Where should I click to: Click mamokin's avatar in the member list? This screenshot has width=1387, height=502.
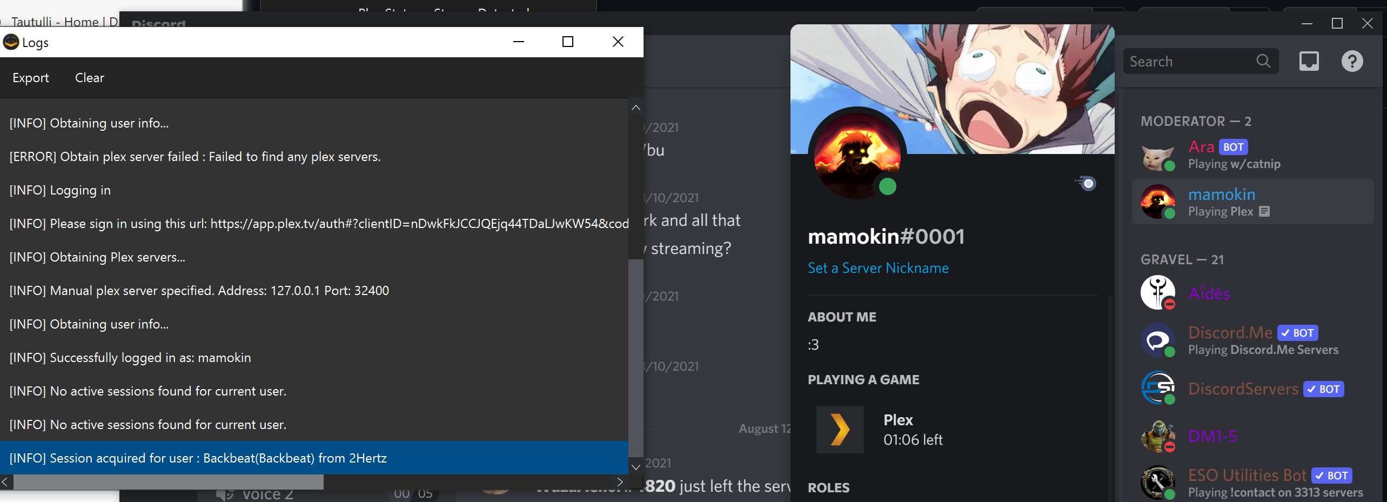1158,202
